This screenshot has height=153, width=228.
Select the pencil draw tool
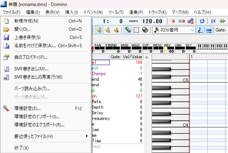[x=128, y=30]
